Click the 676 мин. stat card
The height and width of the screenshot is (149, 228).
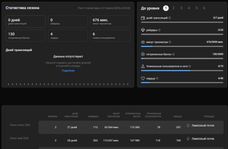(x=110, y=21)
